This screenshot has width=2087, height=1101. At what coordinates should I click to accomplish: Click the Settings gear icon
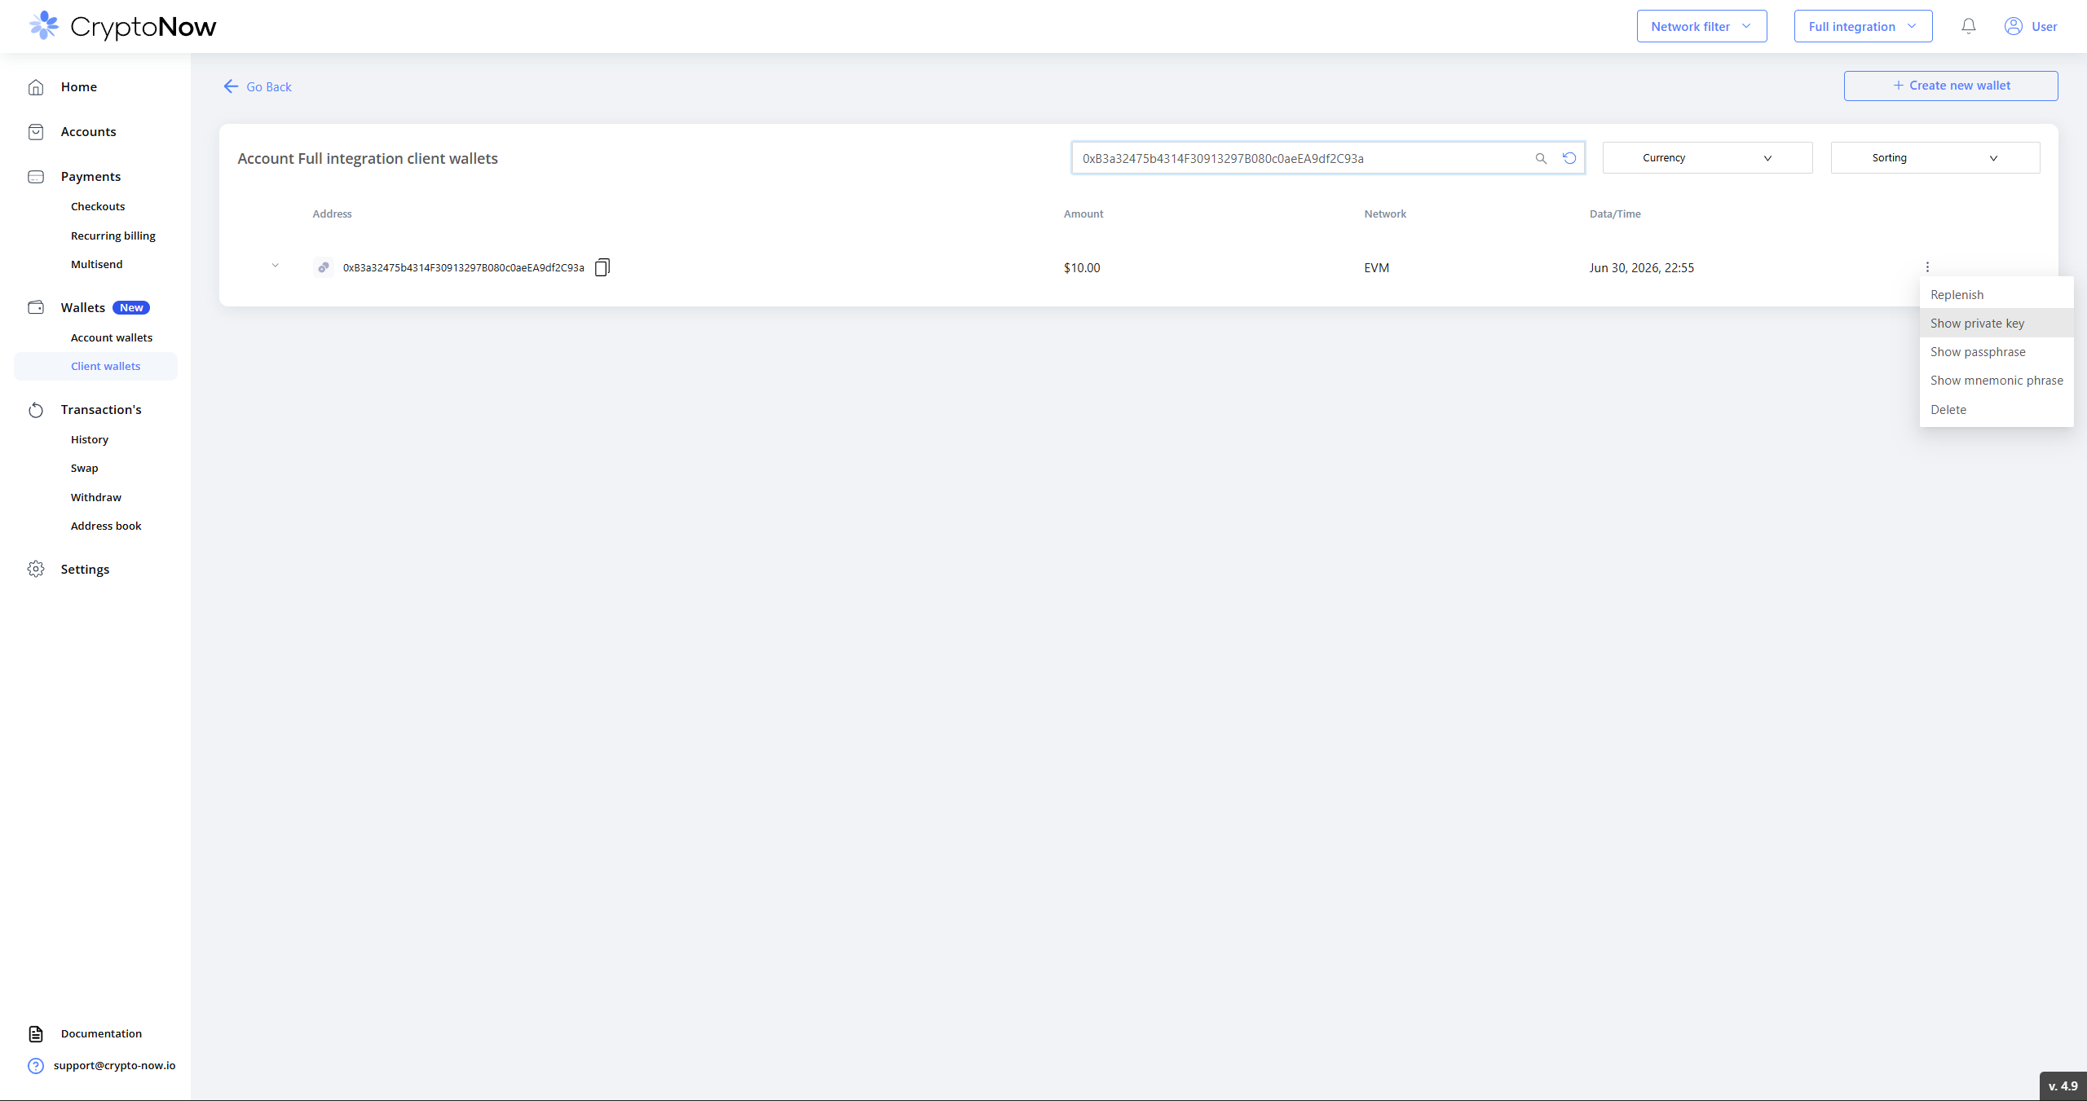pyautogui.click(x=36, y=569)
